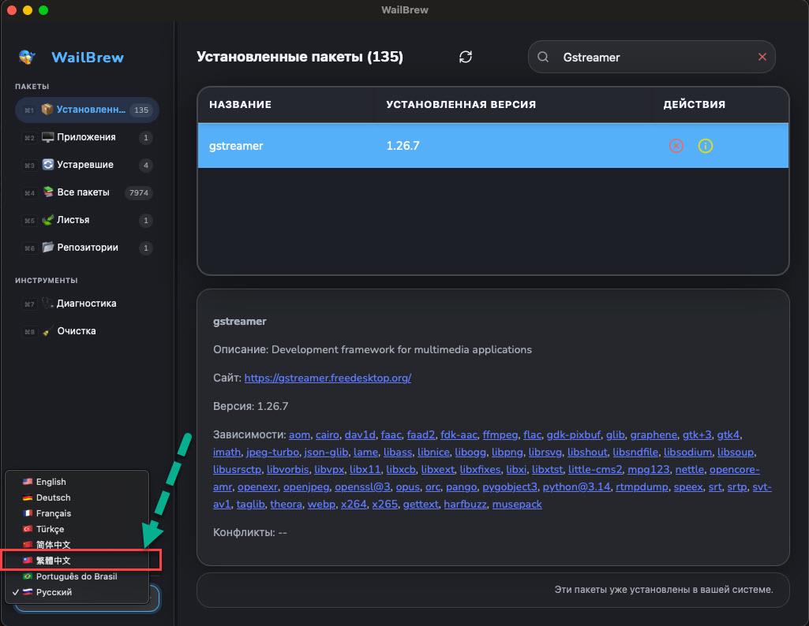Clear the search field with red X

point(762,57)
